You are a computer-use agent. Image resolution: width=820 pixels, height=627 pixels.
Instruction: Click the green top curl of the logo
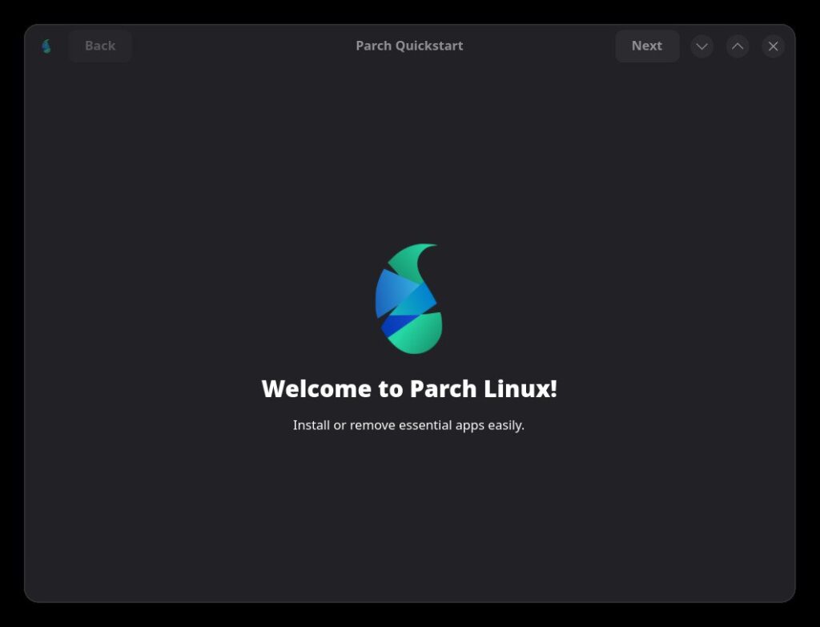pyautogui.click(x=415, y=260)
